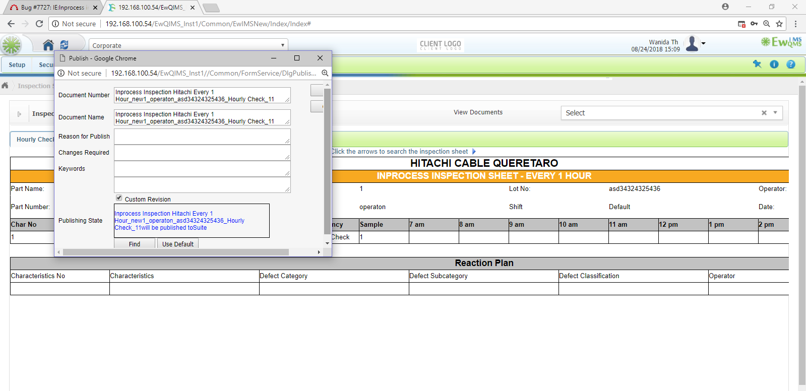Click the Publishing State message text
806x391 pixels.
[x=179, y=221]
